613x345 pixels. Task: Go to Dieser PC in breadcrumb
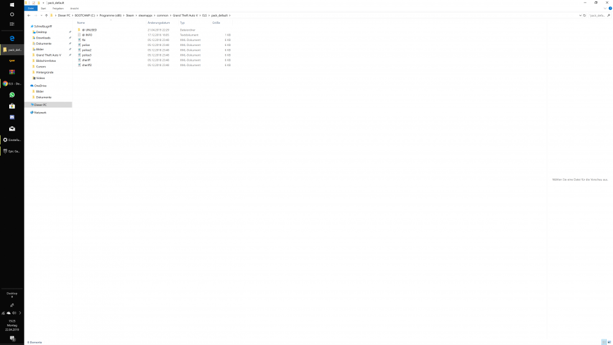[x=64, y=15]
